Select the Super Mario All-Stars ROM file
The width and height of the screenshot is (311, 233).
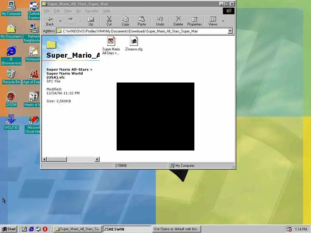[111, 46]
